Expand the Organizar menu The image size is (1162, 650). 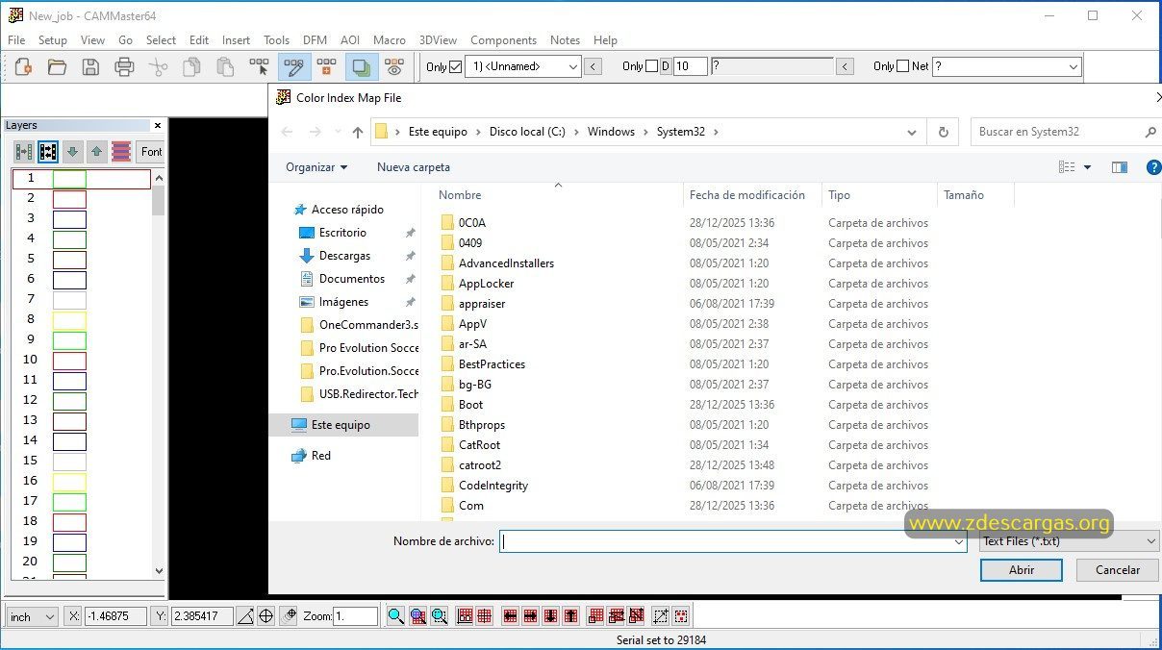click(x=316, y=167)
